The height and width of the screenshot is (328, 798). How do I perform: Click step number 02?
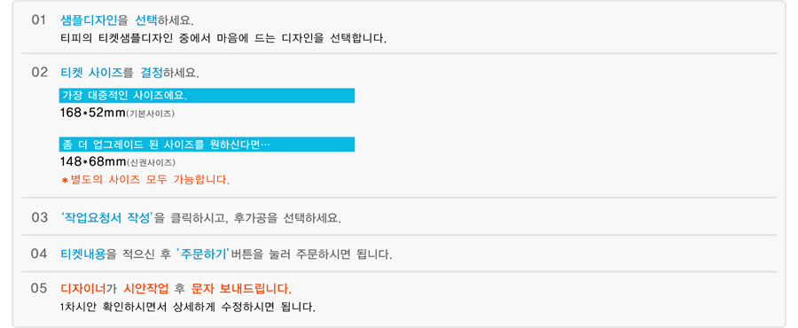pos(39,72)
